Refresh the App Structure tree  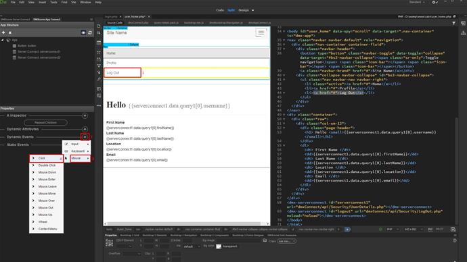90,32
